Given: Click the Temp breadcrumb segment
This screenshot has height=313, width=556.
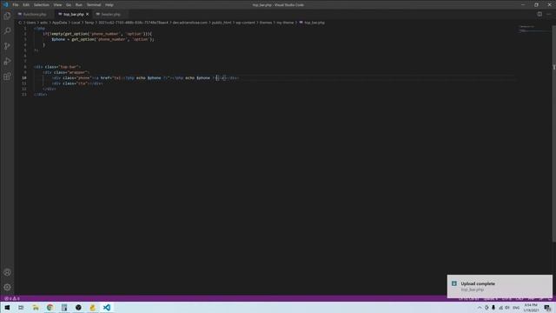Looking at the screenshot, I should pyautogui.click(x=89, y=23).
